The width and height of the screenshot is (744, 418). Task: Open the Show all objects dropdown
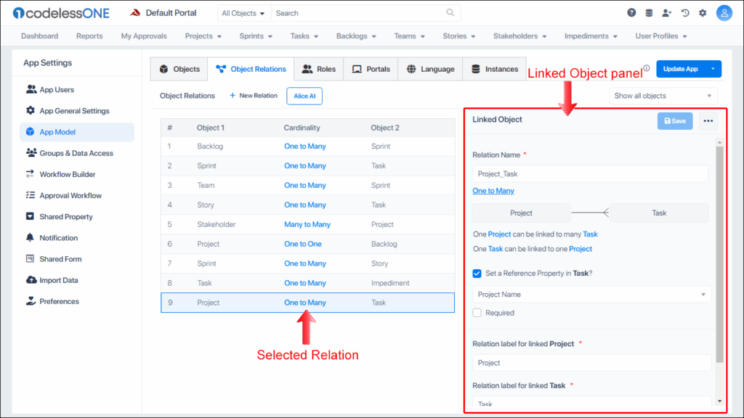point(663,96)
